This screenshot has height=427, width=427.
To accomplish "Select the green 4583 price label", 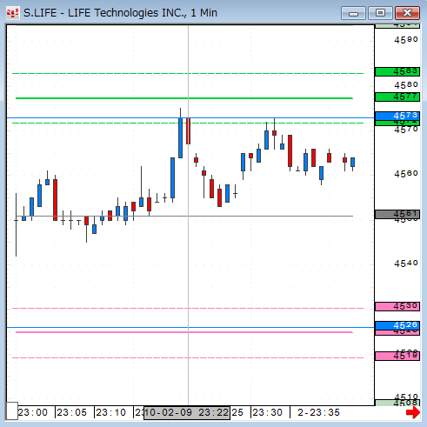I will [397, 71].
